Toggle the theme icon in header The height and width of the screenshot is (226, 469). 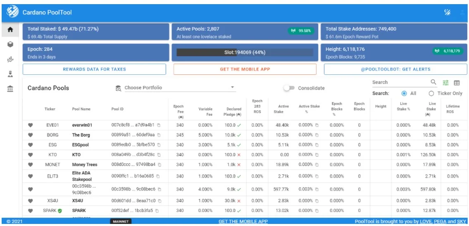point(447,12)
